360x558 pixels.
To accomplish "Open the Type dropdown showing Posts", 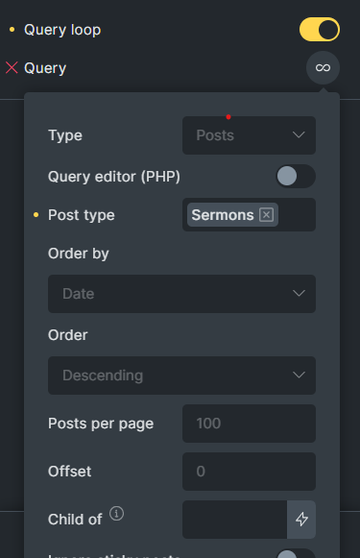I will 249,135.
